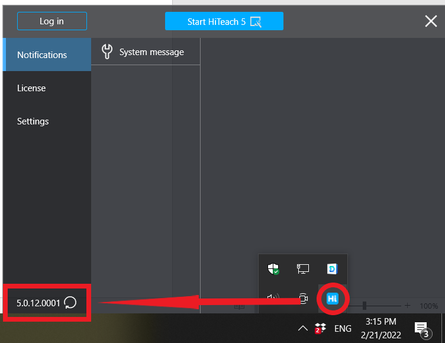
Task: Click the blue D application tray icon
Action: click(x=332, y=269)
